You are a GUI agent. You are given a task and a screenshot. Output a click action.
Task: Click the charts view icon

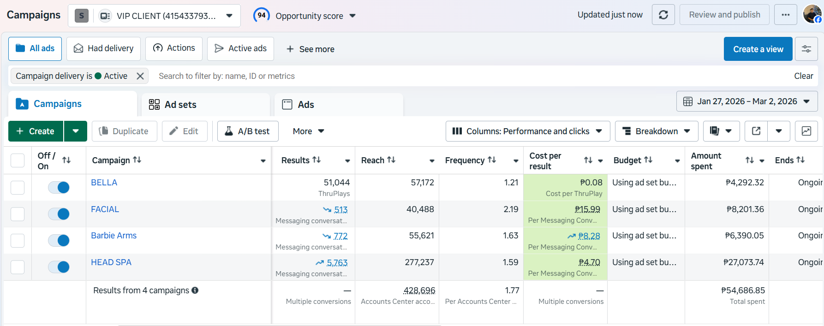pyautogui.click(x=806, y=131)
